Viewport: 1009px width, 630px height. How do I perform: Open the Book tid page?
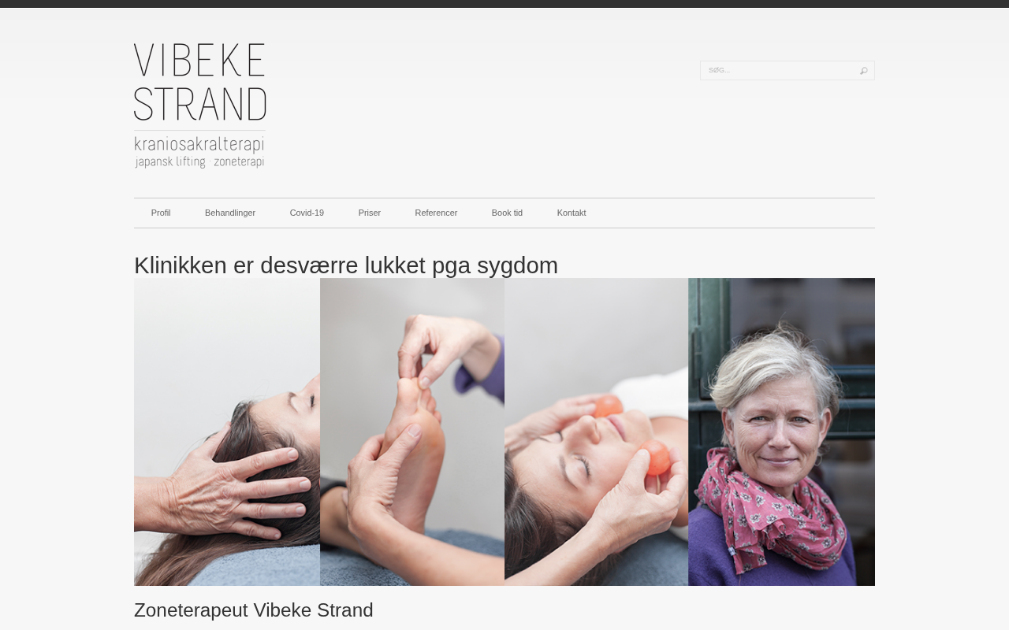click(x=507, y=213)
